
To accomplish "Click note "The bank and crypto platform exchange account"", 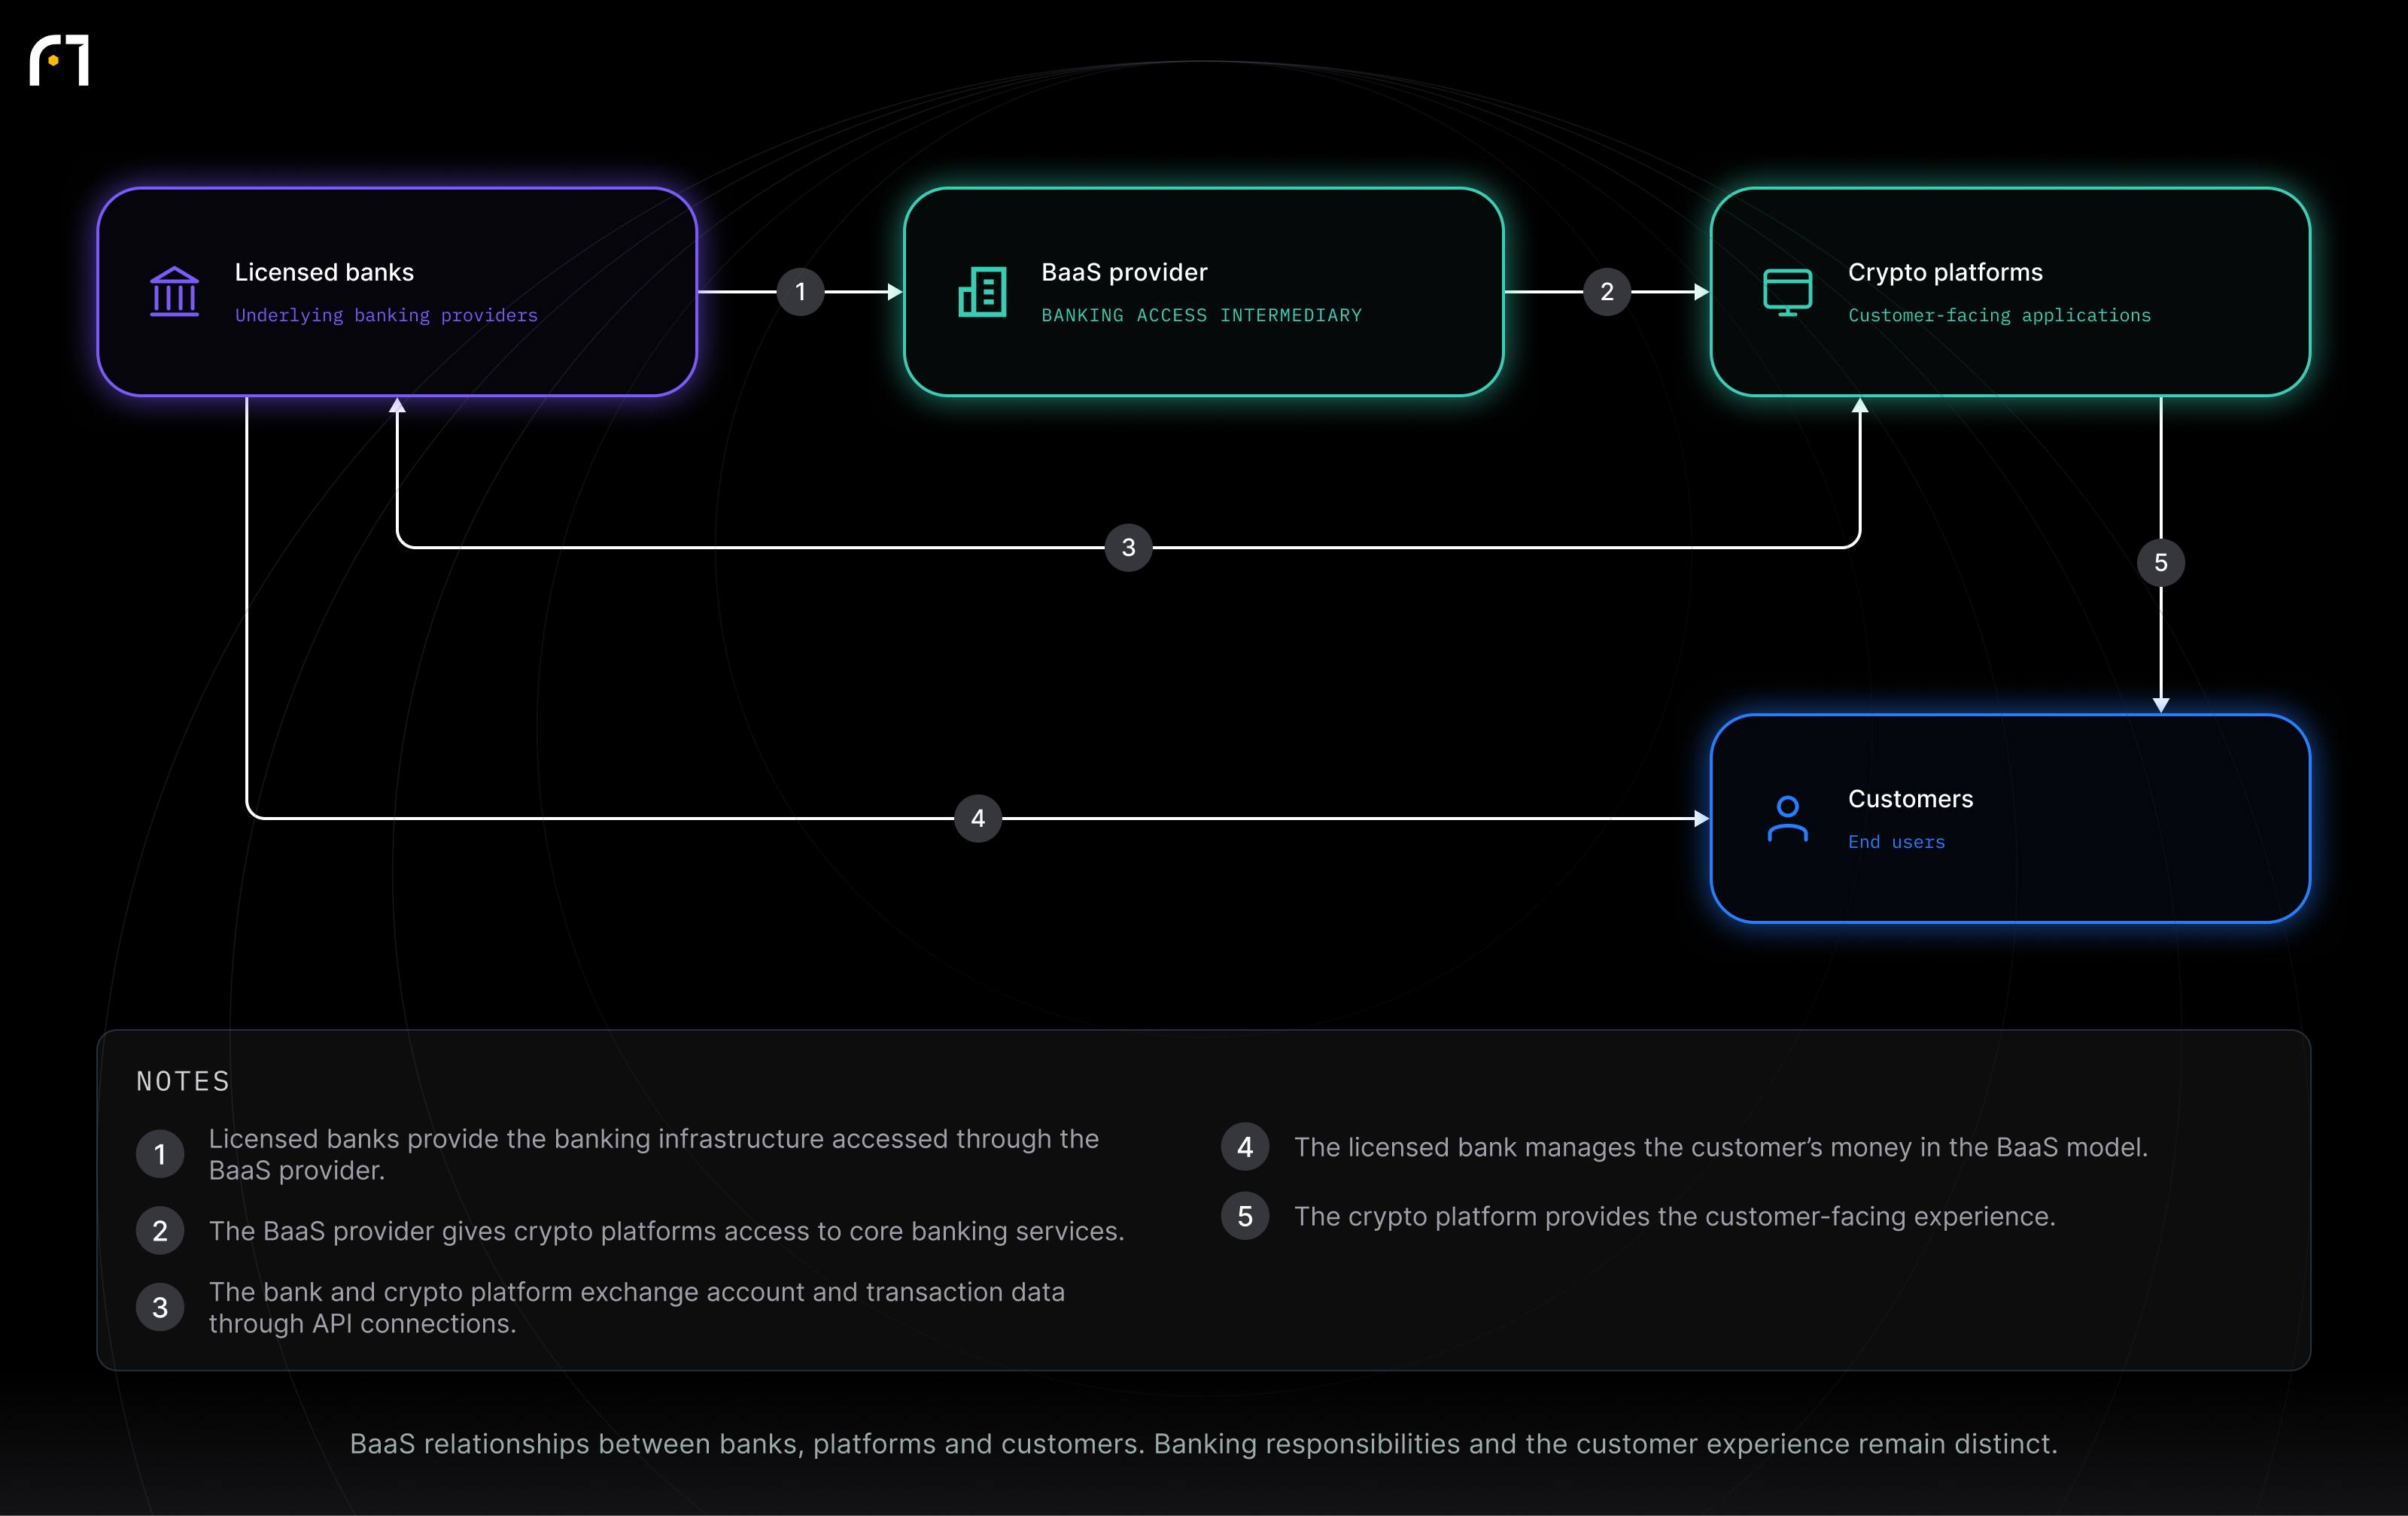I will click(x=637, y=1308).
